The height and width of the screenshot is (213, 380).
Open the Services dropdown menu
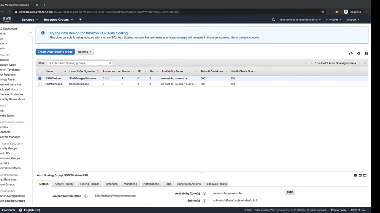(30, 20)
